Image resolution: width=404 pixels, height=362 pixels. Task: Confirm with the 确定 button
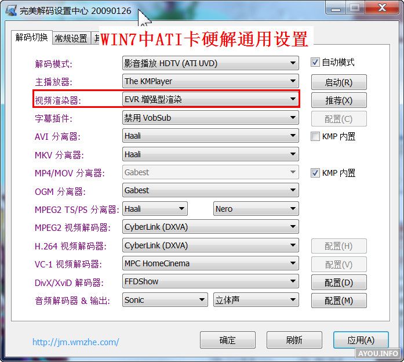coord(228,340)
